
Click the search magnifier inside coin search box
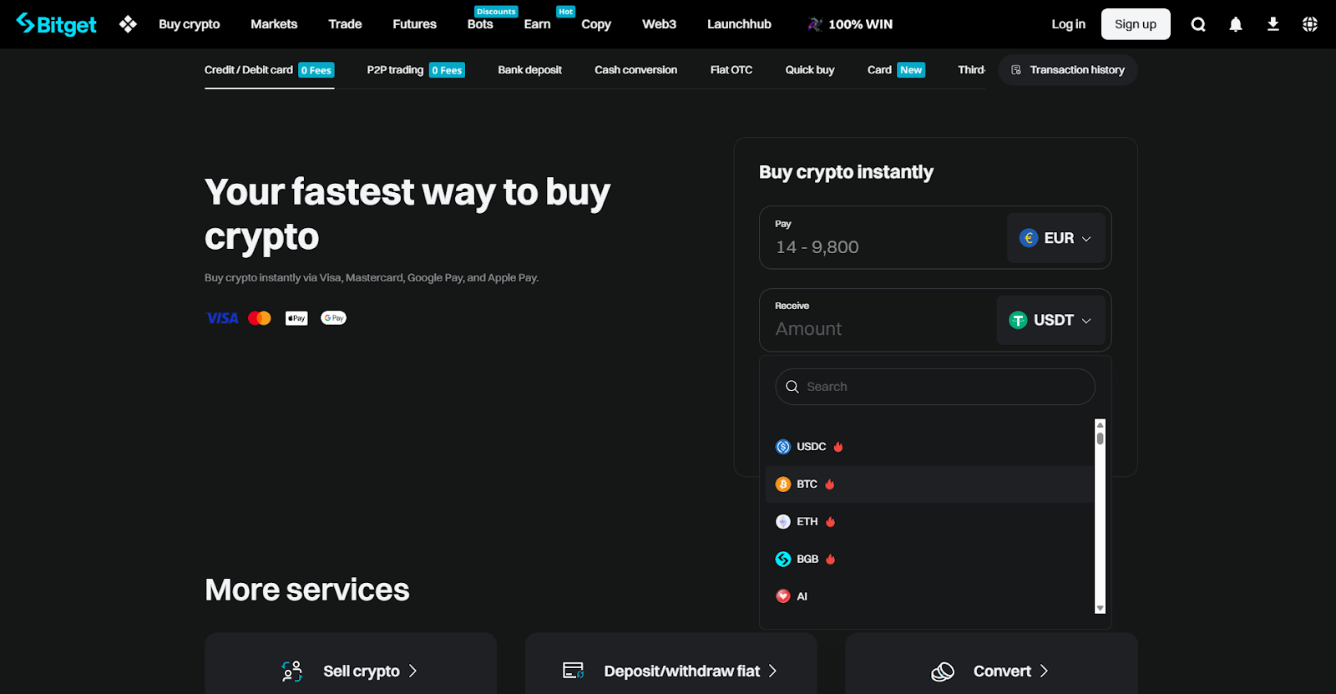(792, 387)
